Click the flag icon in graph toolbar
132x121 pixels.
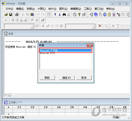tap(57, 26)
